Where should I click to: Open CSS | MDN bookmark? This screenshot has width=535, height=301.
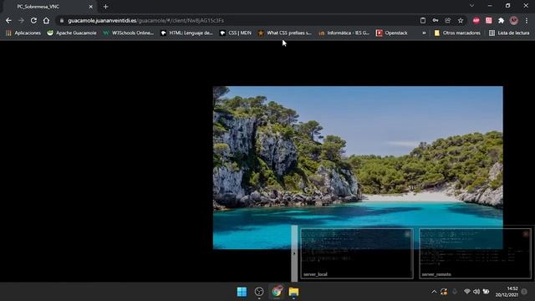(236, 33)
